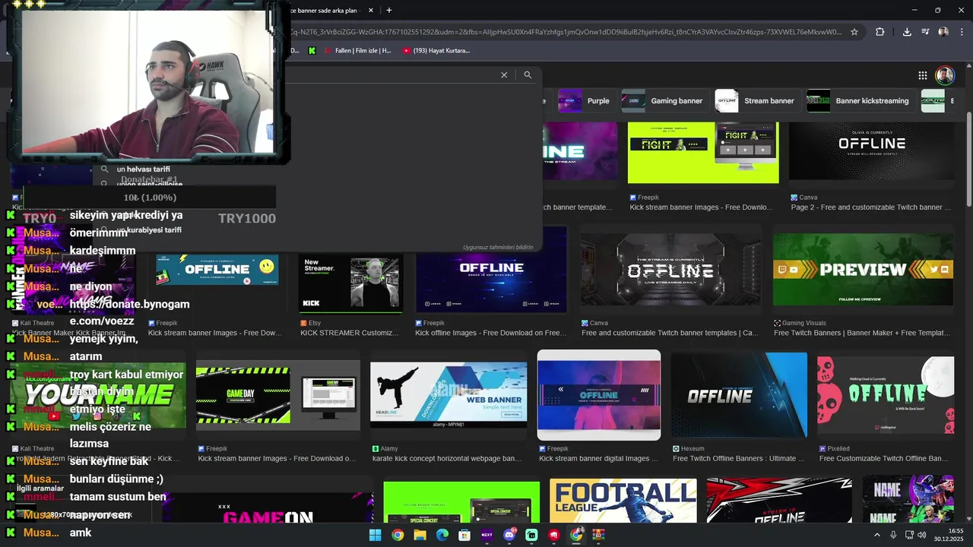Open the WinRAR icon in taskbar
Screen dimensions: 973x547
(x=598, y=535)
